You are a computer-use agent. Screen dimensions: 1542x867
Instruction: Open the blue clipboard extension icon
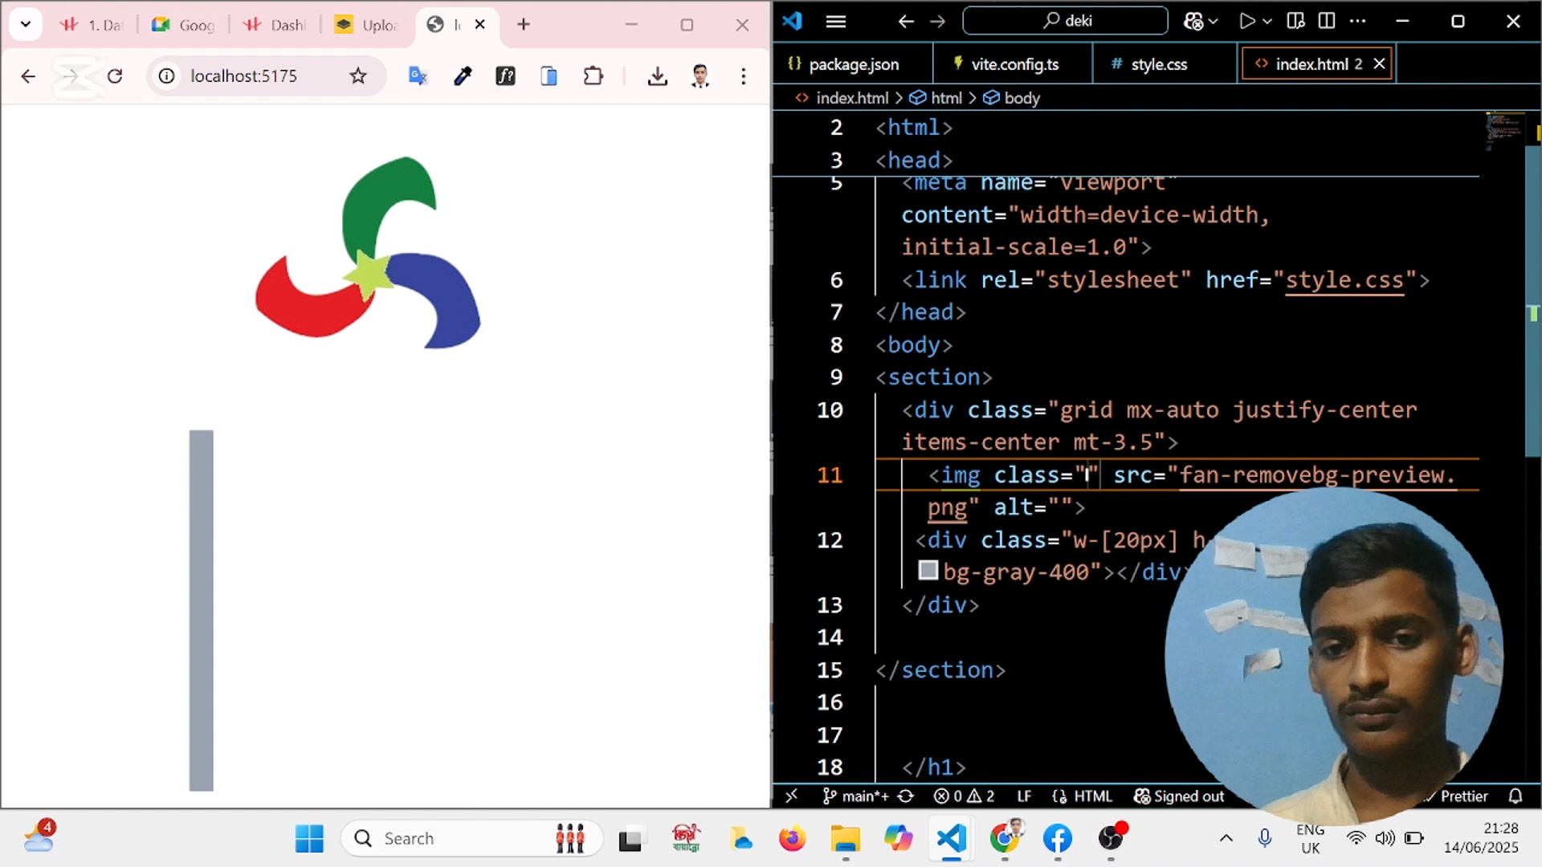[549, 76]
